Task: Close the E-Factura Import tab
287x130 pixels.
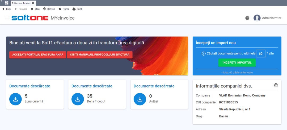Action: tap(33, 3)
